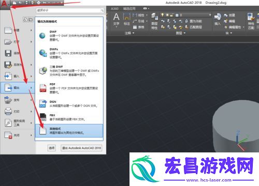Click the Dimension (标注) tool in ribbon
259x186 pixels.
(127, 20)
